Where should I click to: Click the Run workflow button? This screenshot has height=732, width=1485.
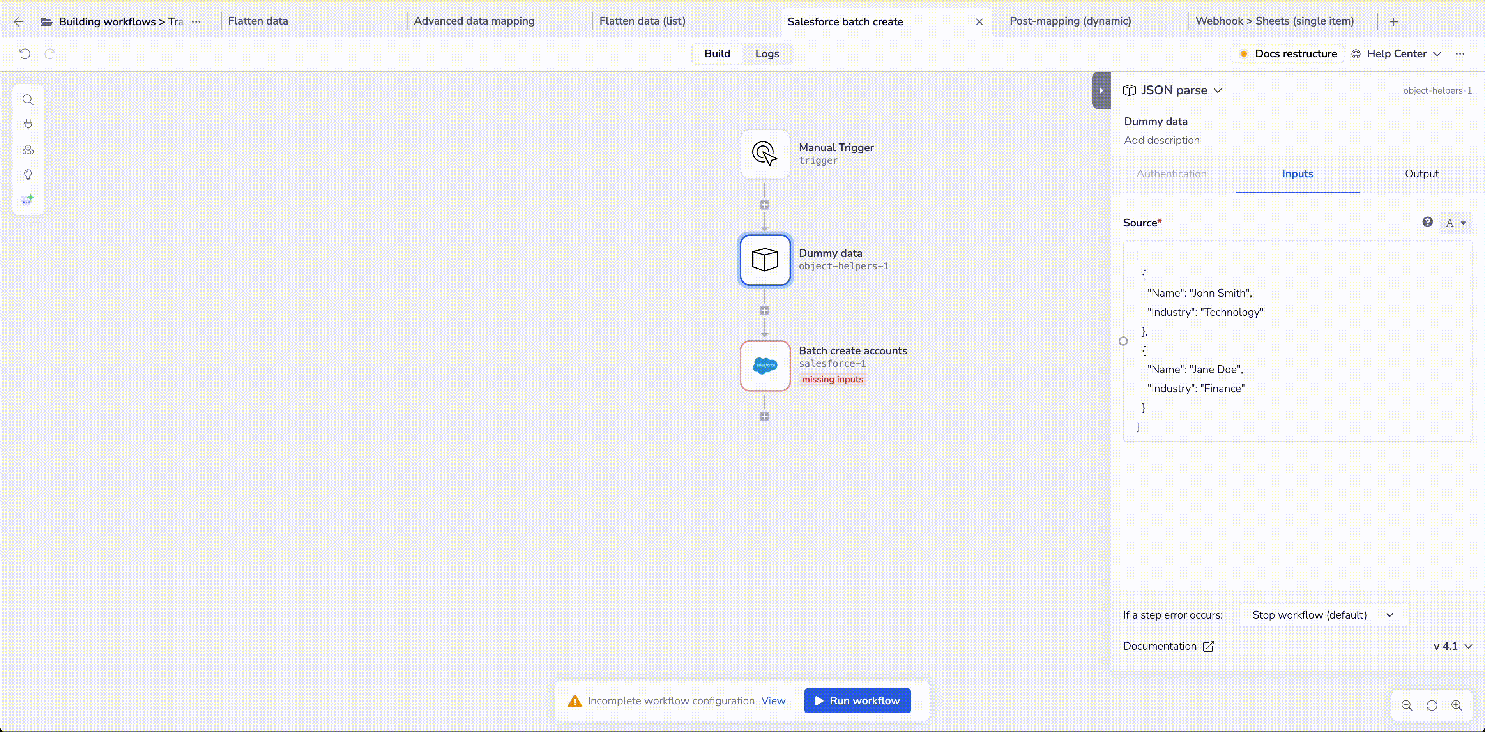click(857, 700)
